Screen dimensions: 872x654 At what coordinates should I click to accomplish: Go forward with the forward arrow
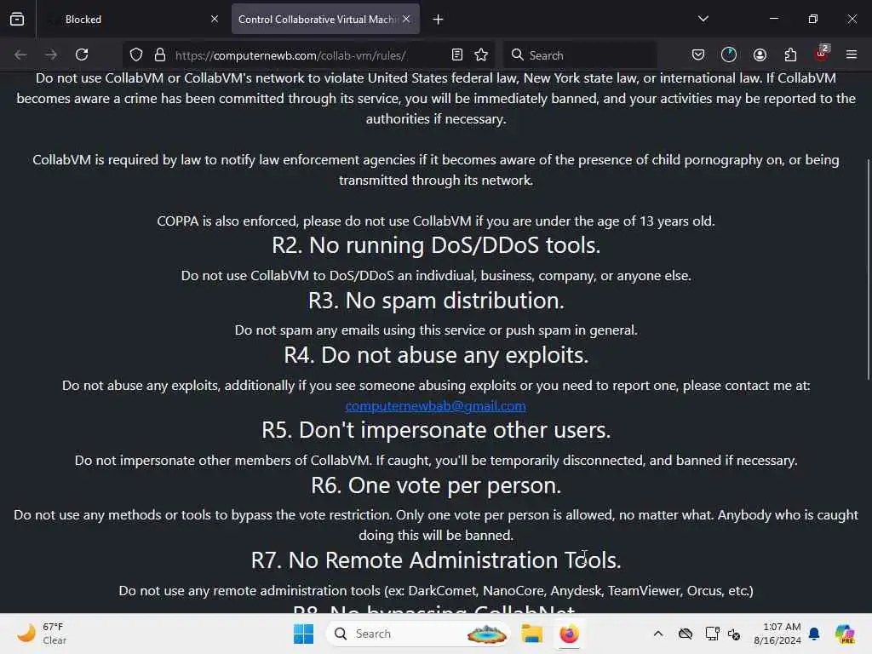[51, 54]
